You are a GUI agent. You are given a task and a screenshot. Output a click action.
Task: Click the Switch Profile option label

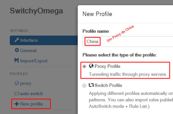pos(108,85)
